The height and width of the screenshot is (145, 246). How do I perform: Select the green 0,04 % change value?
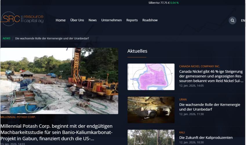coord(174,3)
